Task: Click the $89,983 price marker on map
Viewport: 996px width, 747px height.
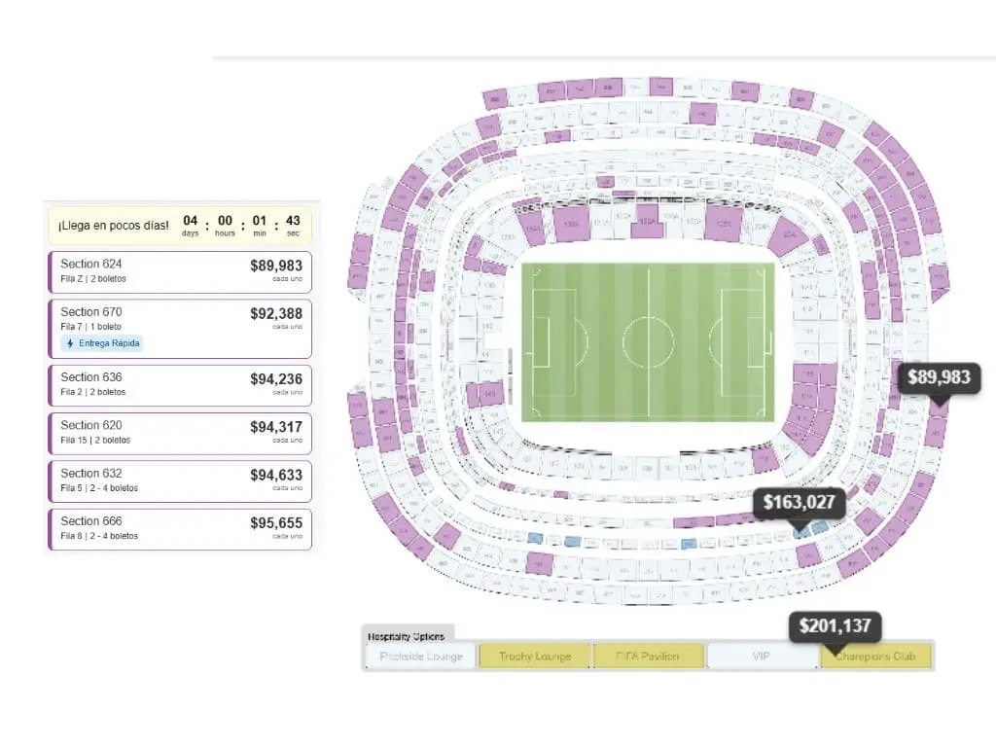Action: (x=939, y=378)
